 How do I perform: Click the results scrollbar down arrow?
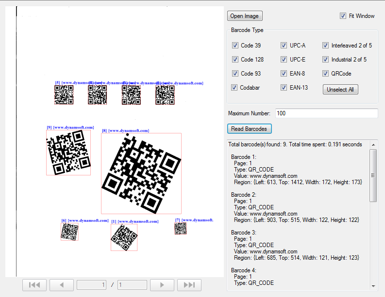[x=373, y=286]
